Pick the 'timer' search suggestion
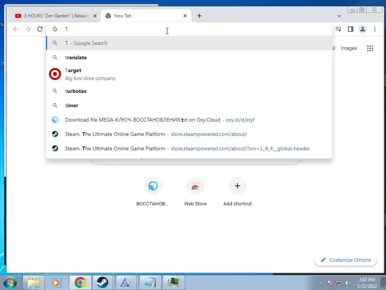This screenshot has height=290, width=386. [189, 105]
